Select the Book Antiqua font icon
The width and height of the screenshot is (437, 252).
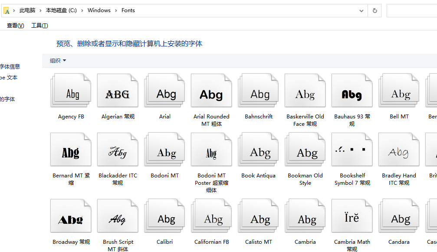(258, 149)
